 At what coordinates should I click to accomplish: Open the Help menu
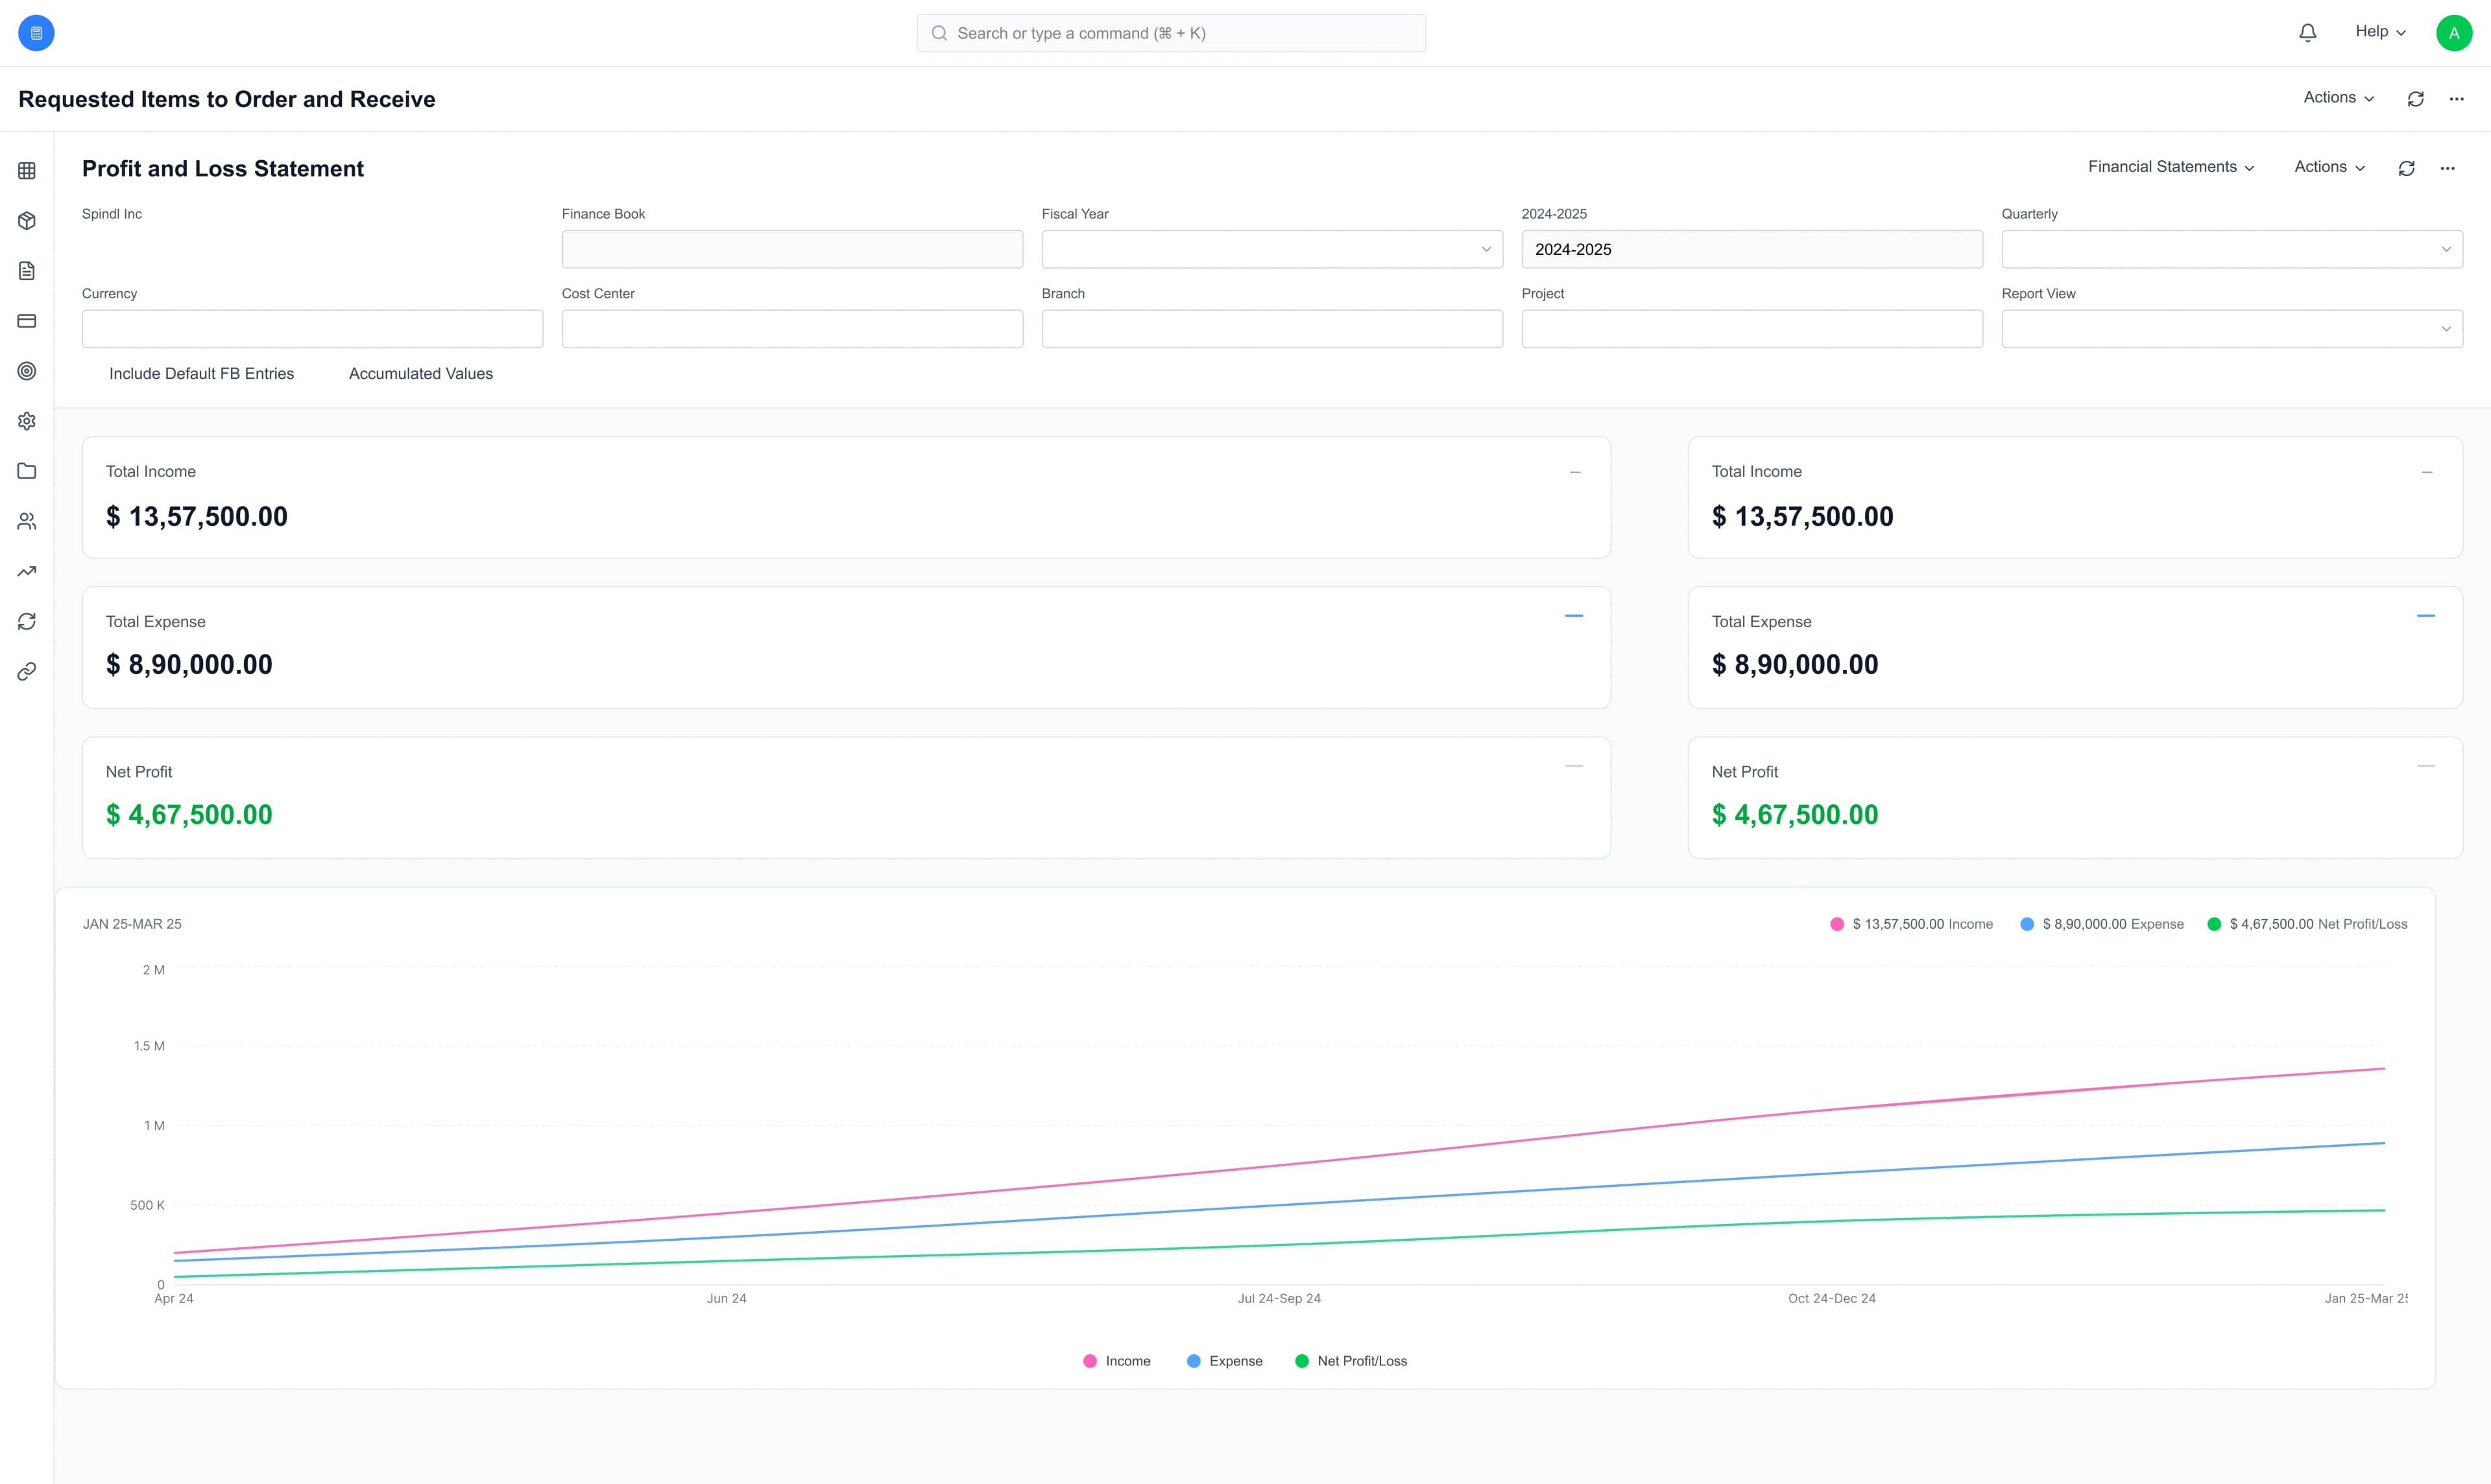click(2379, 31)
